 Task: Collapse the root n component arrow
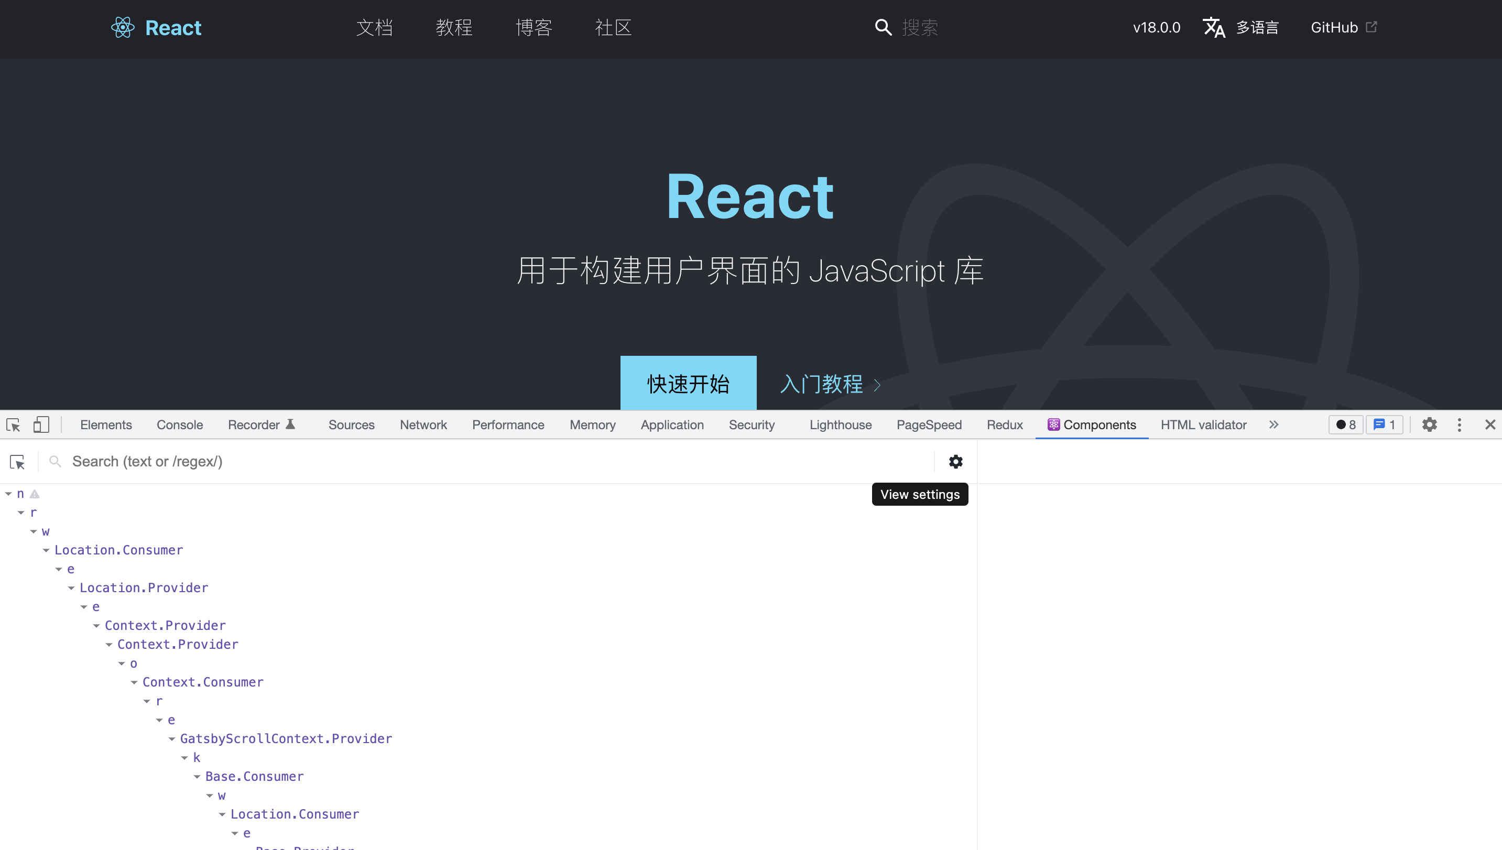(x=9, y=494)
